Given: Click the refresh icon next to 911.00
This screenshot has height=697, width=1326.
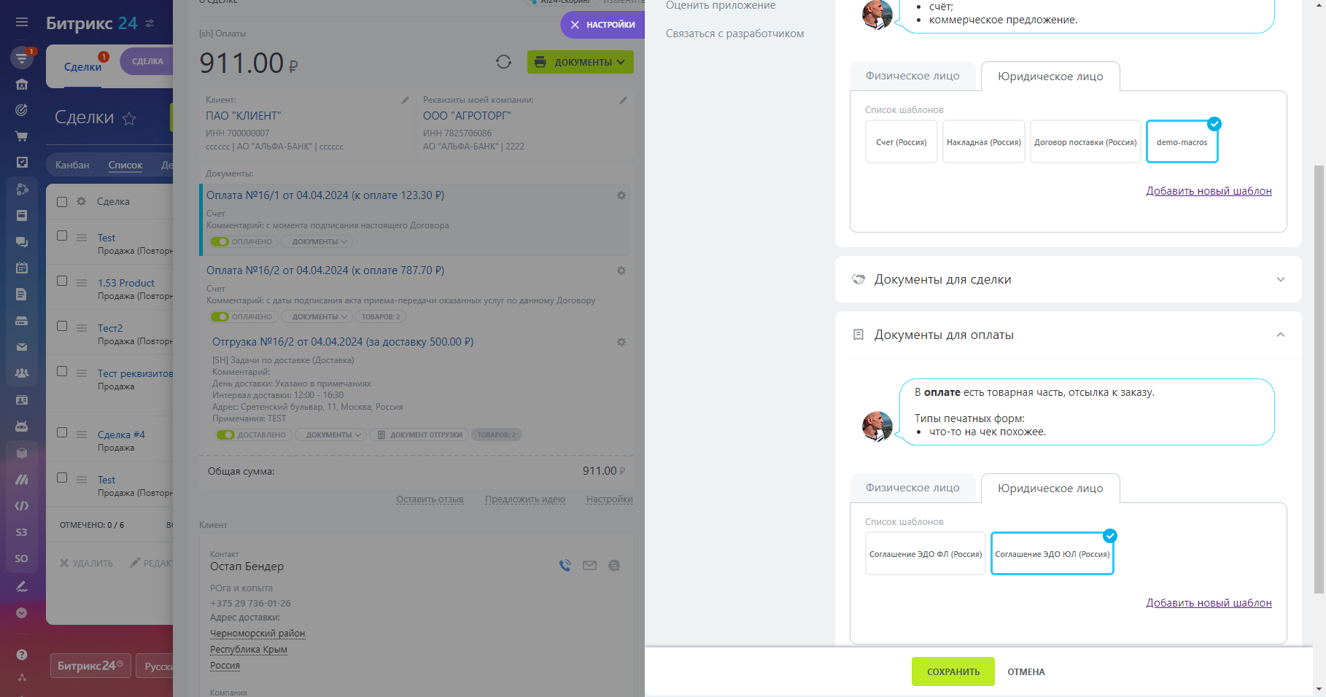Looking at the screenshot, I should tap(503, 62).
